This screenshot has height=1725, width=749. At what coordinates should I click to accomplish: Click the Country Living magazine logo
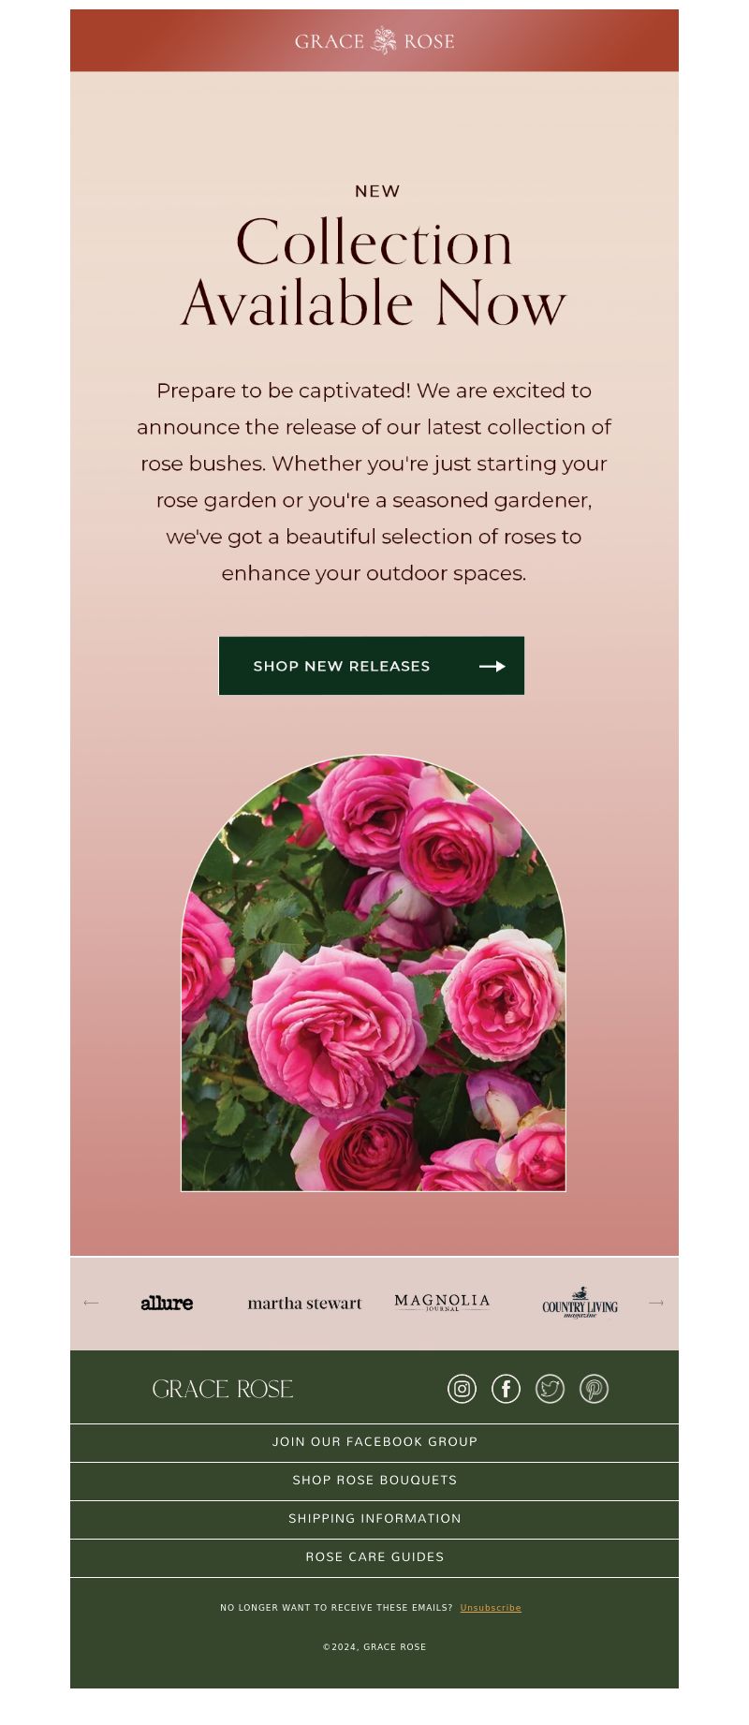[580, 1303]
